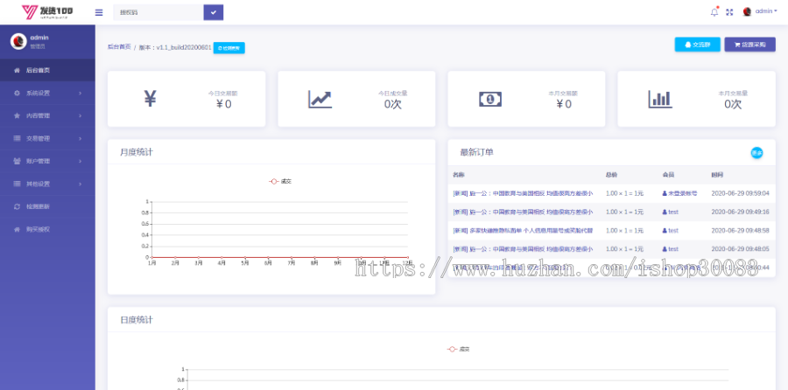The height and width of the screenshot is (390, 788).
Task: Toggle the 成交 legend in the 日度统计 chart
Action: pos(456,349)
